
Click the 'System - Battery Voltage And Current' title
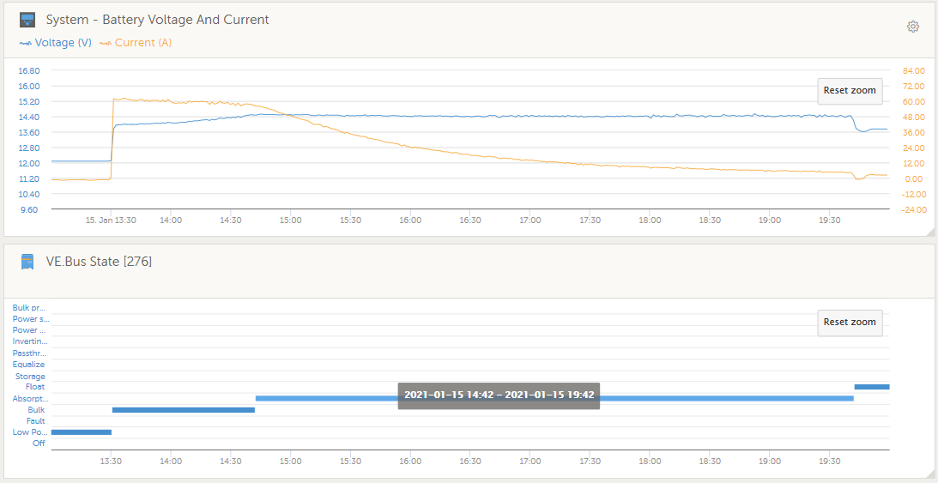[157, 20]
